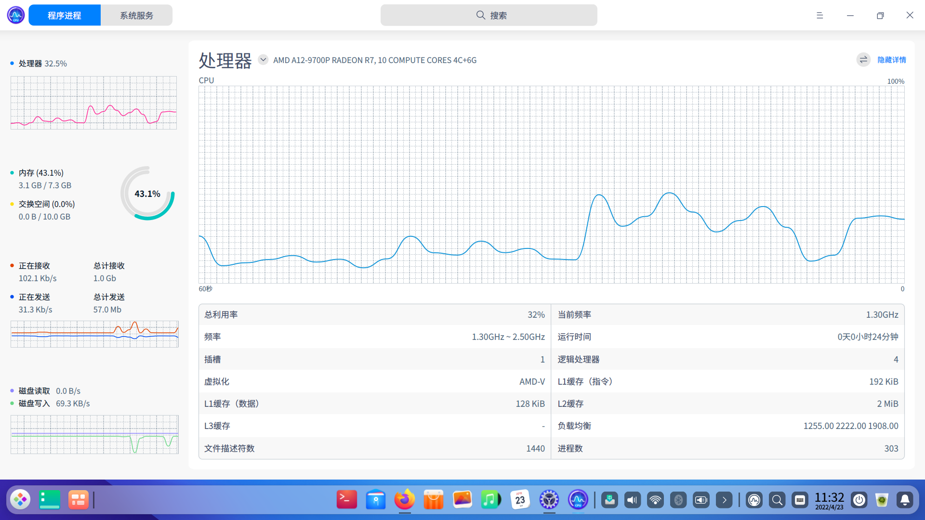Screen dimensions: 925x520
Task: Click the 搜索 search field
Action: coord(489,15)
